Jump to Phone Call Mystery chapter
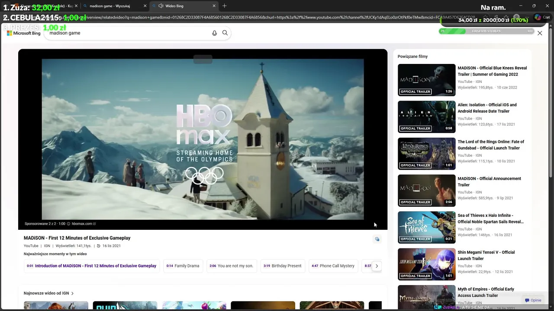The width and height of the screenshot is (554, 311). [333, 266]
